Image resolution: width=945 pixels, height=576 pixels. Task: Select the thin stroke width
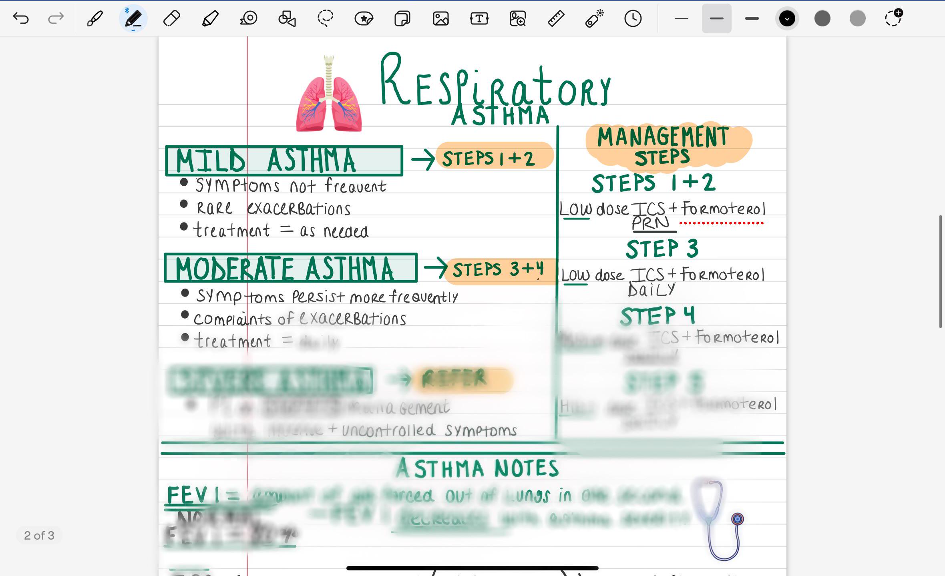681,18
